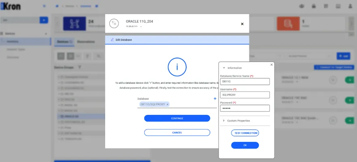This screenshot has height=162, width=357.
Task: Click the Kron logo
Action: [11, 6]
